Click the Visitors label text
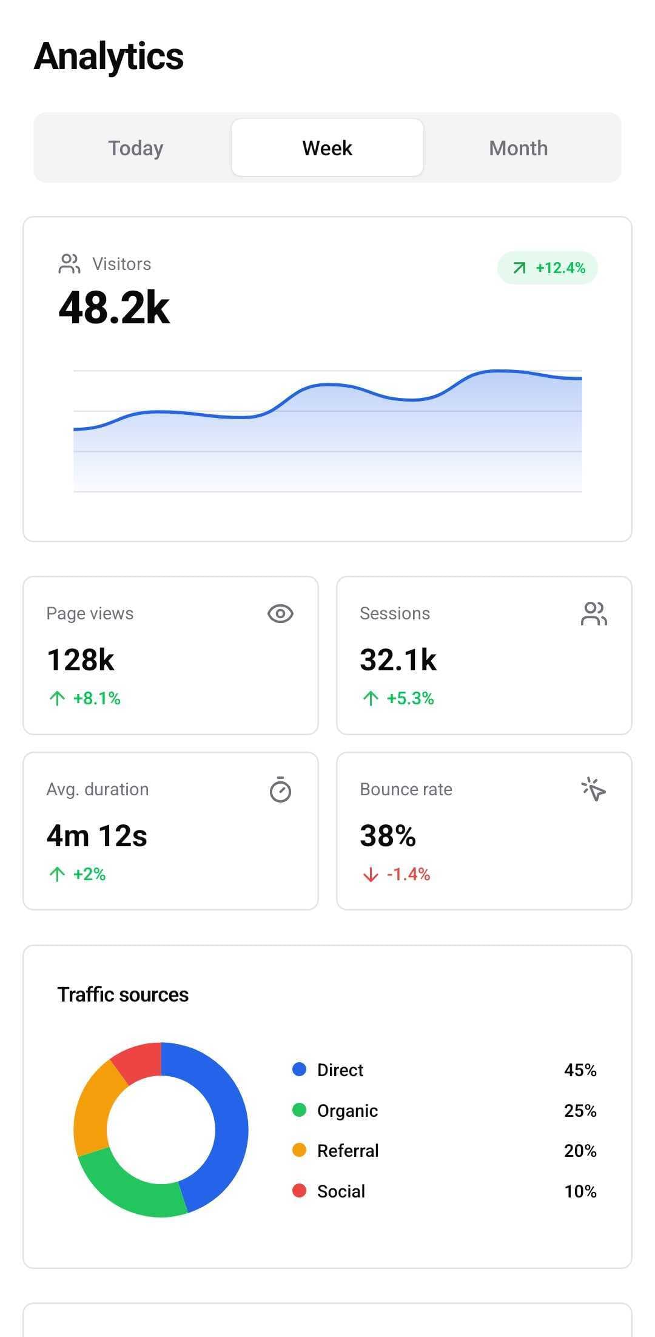 [122, 264]
